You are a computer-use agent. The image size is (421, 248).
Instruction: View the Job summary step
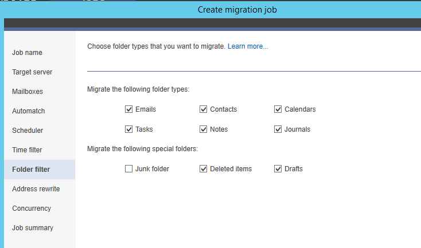pos(33,228)
